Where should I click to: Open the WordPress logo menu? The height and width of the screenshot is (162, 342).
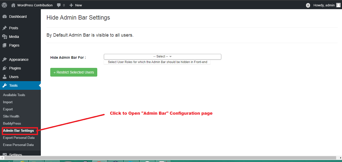tap(4, 5)
